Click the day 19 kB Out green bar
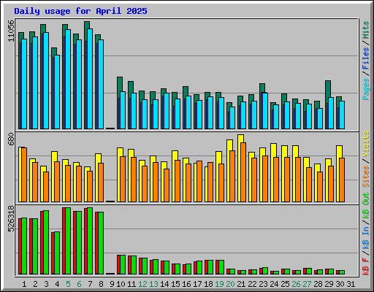The image size is (374, 292). [x=221, y=267]
